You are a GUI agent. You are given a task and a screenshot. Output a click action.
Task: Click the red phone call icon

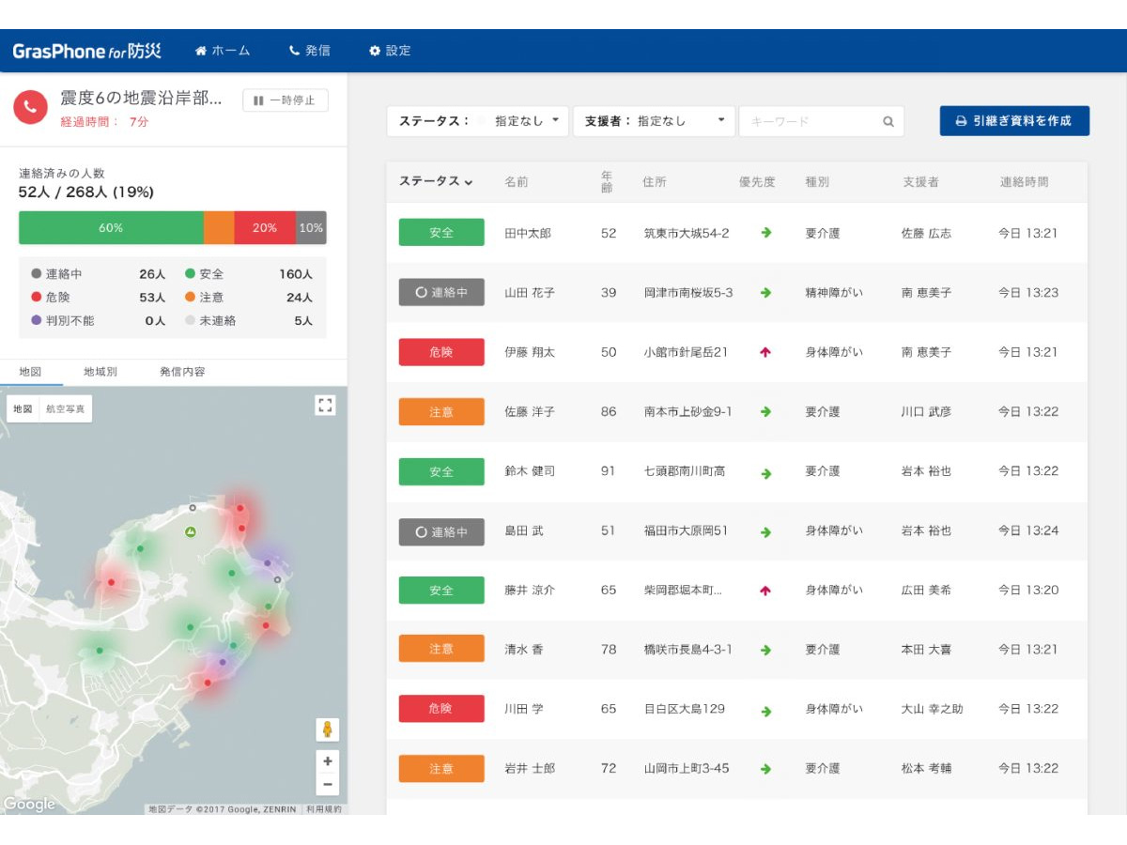30,107
